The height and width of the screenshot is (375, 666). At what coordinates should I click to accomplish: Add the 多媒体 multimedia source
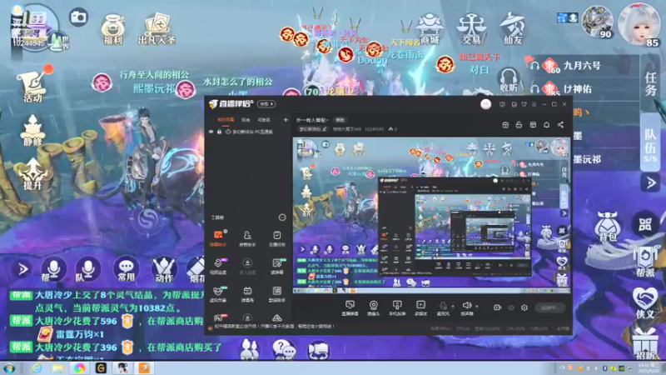tap(420, 307)
